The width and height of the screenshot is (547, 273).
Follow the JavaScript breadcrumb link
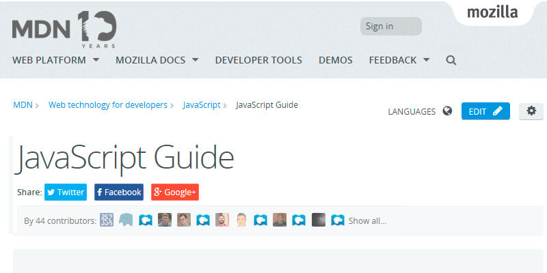coord(201,105)
